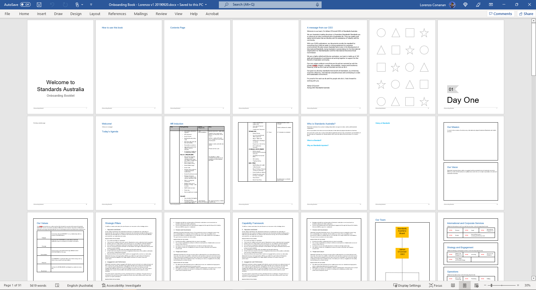Change language from English (Australia)
The width and height of the screenshot is (536, 290).
click(x=80, y=285)
